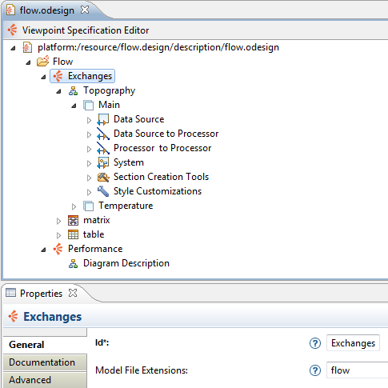Click the Section Creation Tools hammer icon
Image resolution: width=388 pixels, height=388 pixels.
click(x=103, y=177)
